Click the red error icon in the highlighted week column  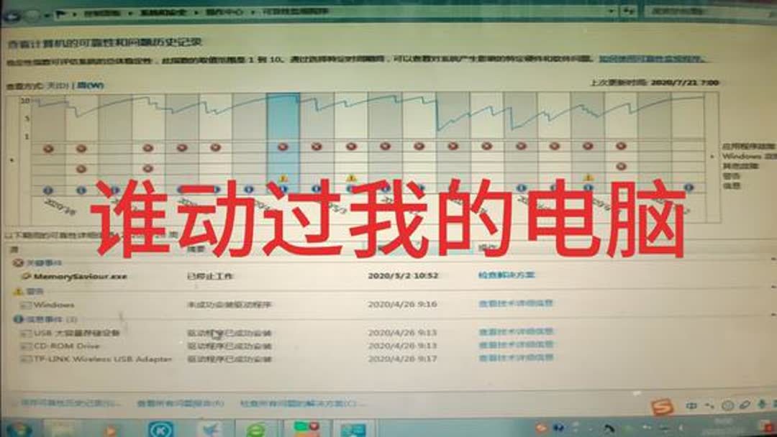(282, 145)
